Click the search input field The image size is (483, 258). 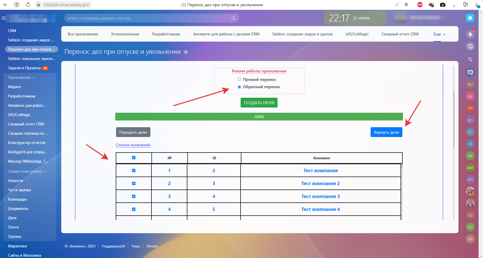point(151,18)
